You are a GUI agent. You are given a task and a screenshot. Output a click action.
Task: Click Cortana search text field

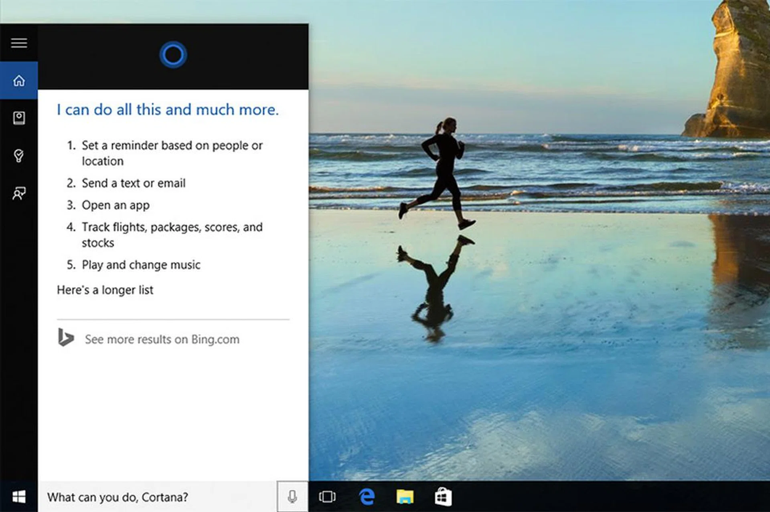click(156, 497)
